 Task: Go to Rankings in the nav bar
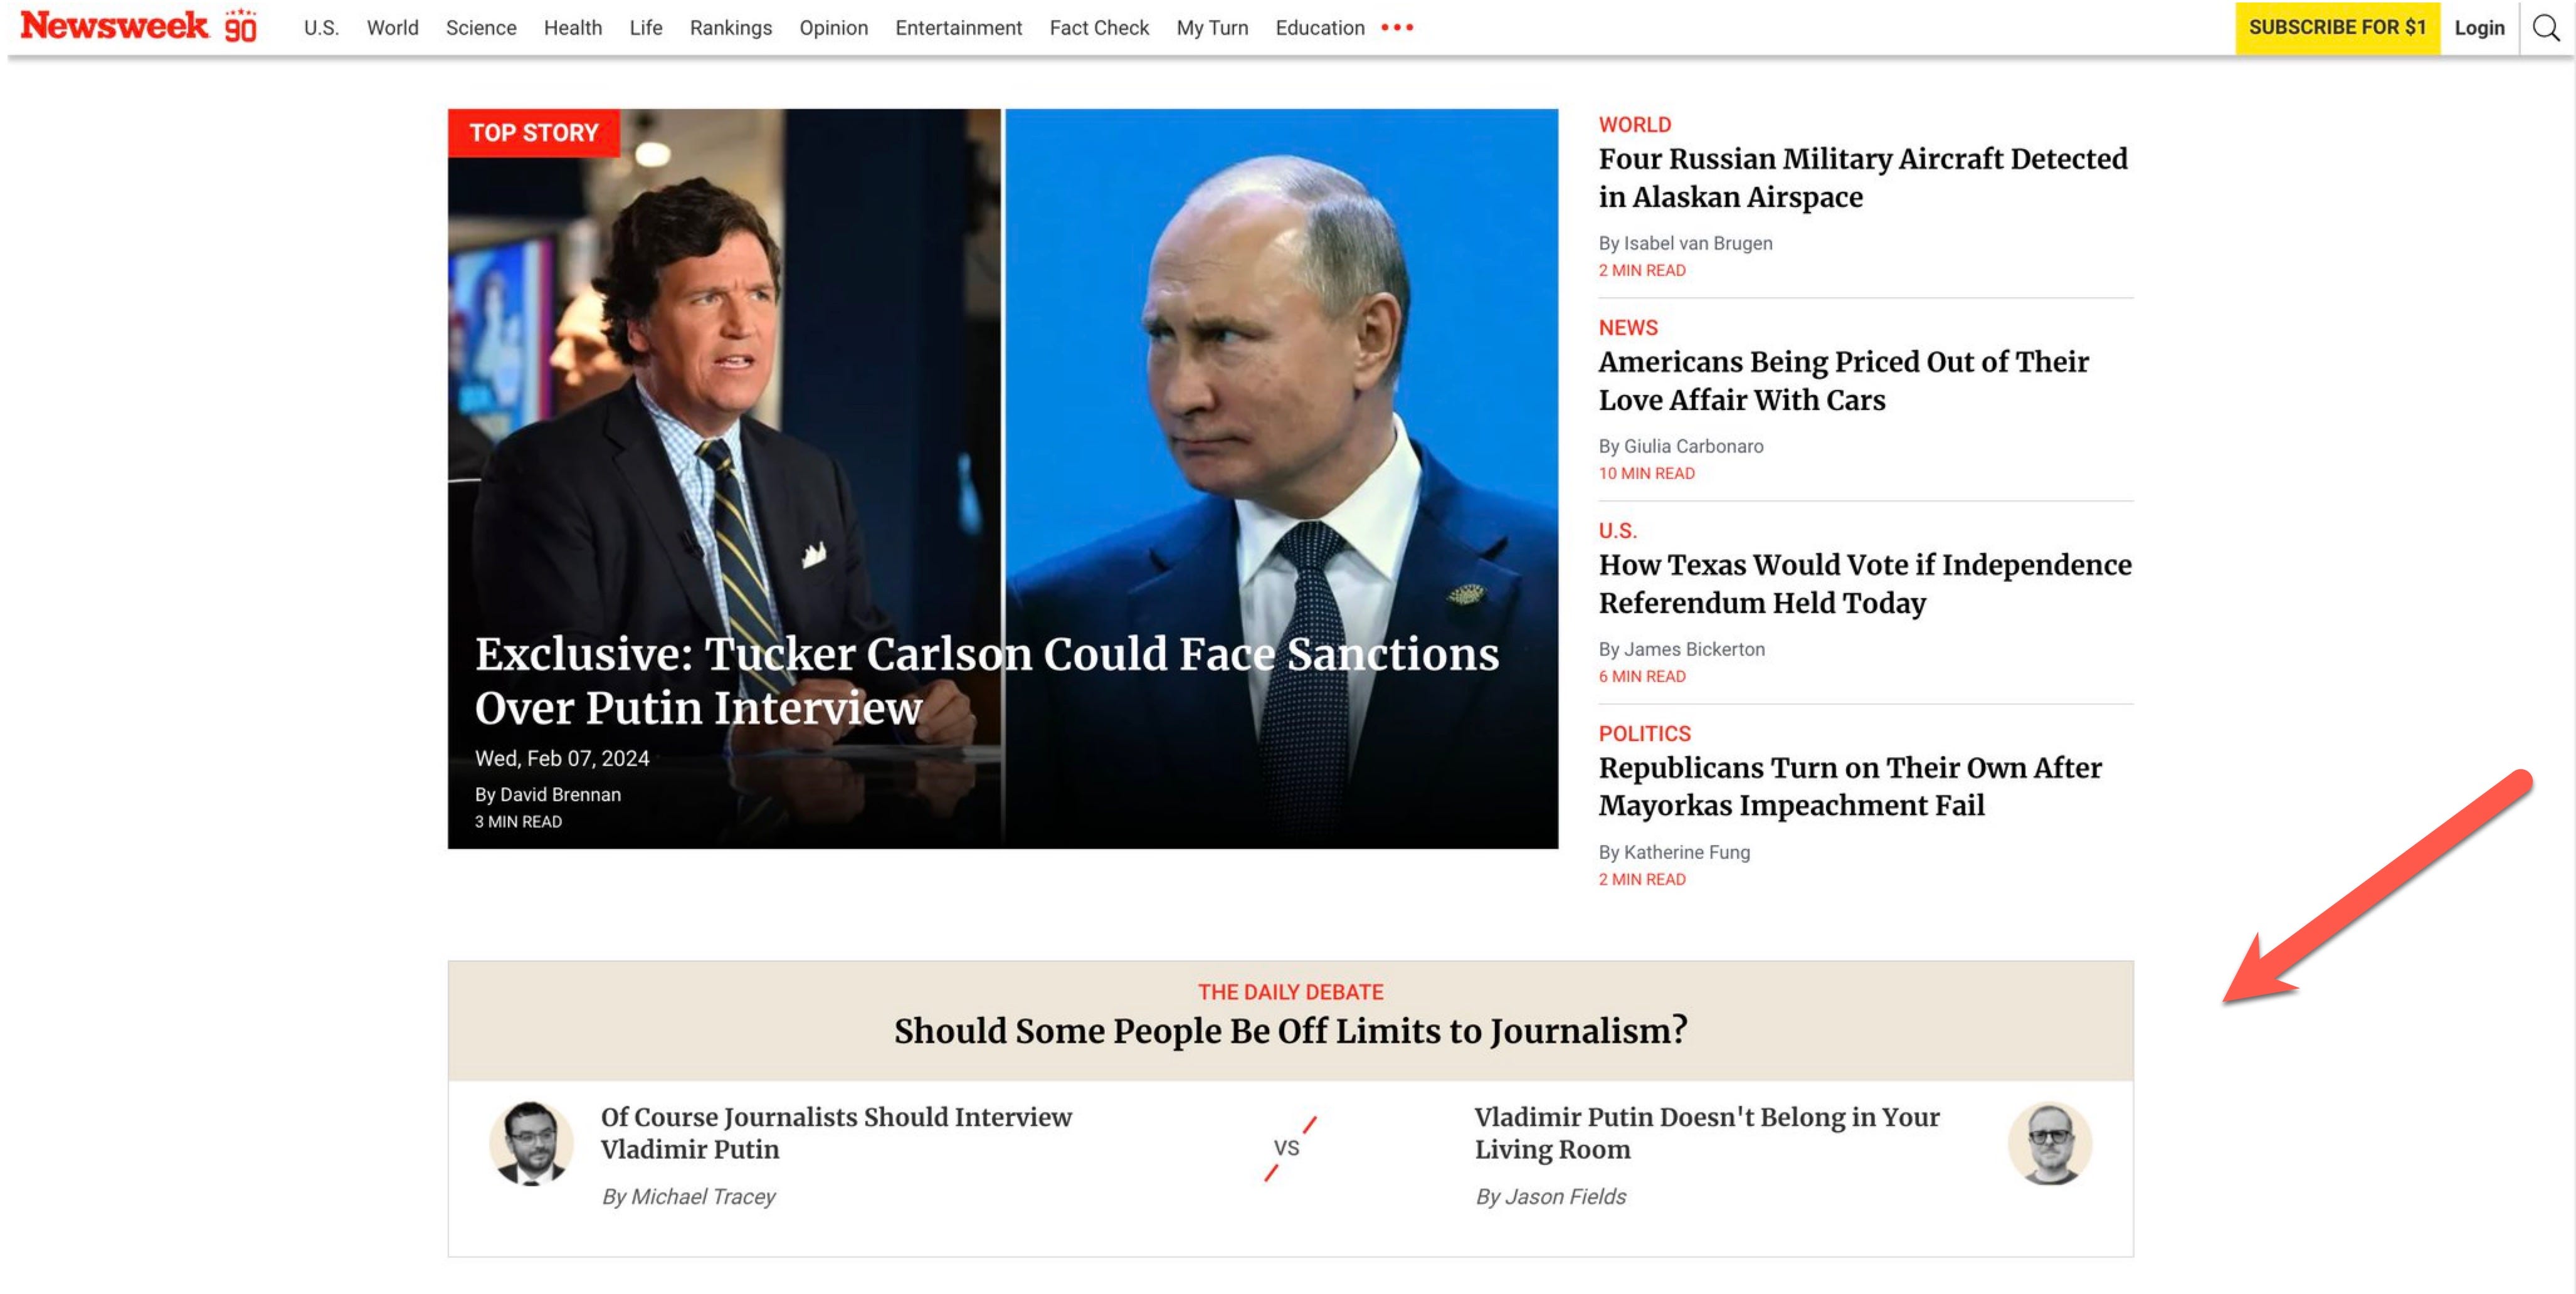(x=731, y=28)
